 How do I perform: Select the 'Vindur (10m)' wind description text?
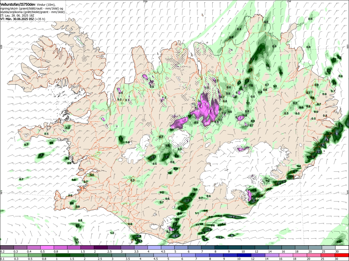pyautogui.click(x=46, y=4)
